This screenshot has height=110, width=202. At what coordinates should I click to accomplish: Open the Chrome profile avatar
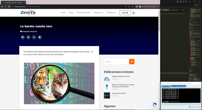140,7
